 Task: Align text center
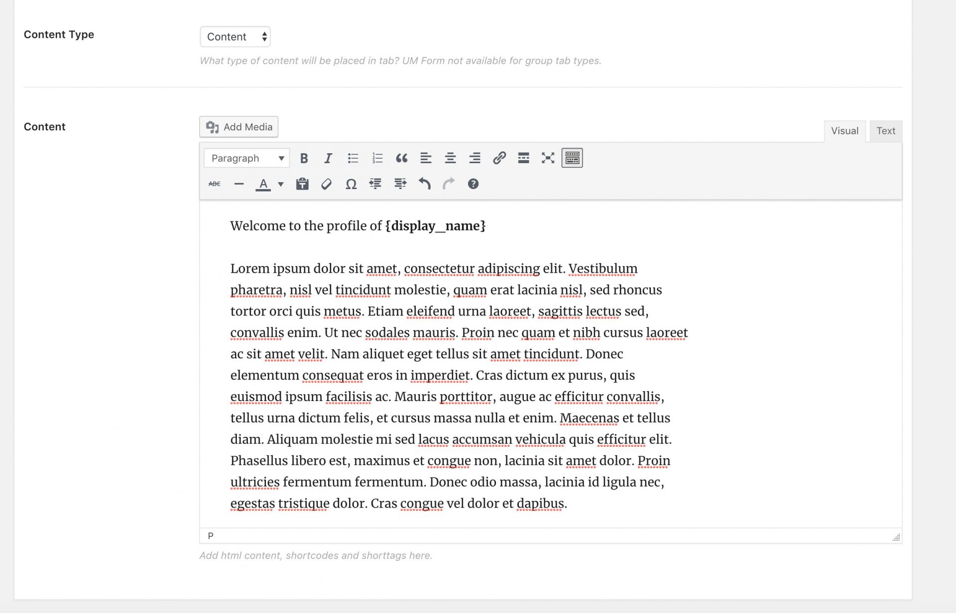click(450, 158)
